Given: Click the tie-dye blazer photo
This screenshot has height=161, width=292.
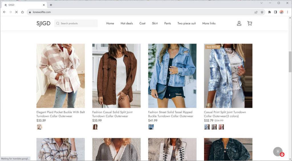Looking at the screenshot, I should 228,76.
